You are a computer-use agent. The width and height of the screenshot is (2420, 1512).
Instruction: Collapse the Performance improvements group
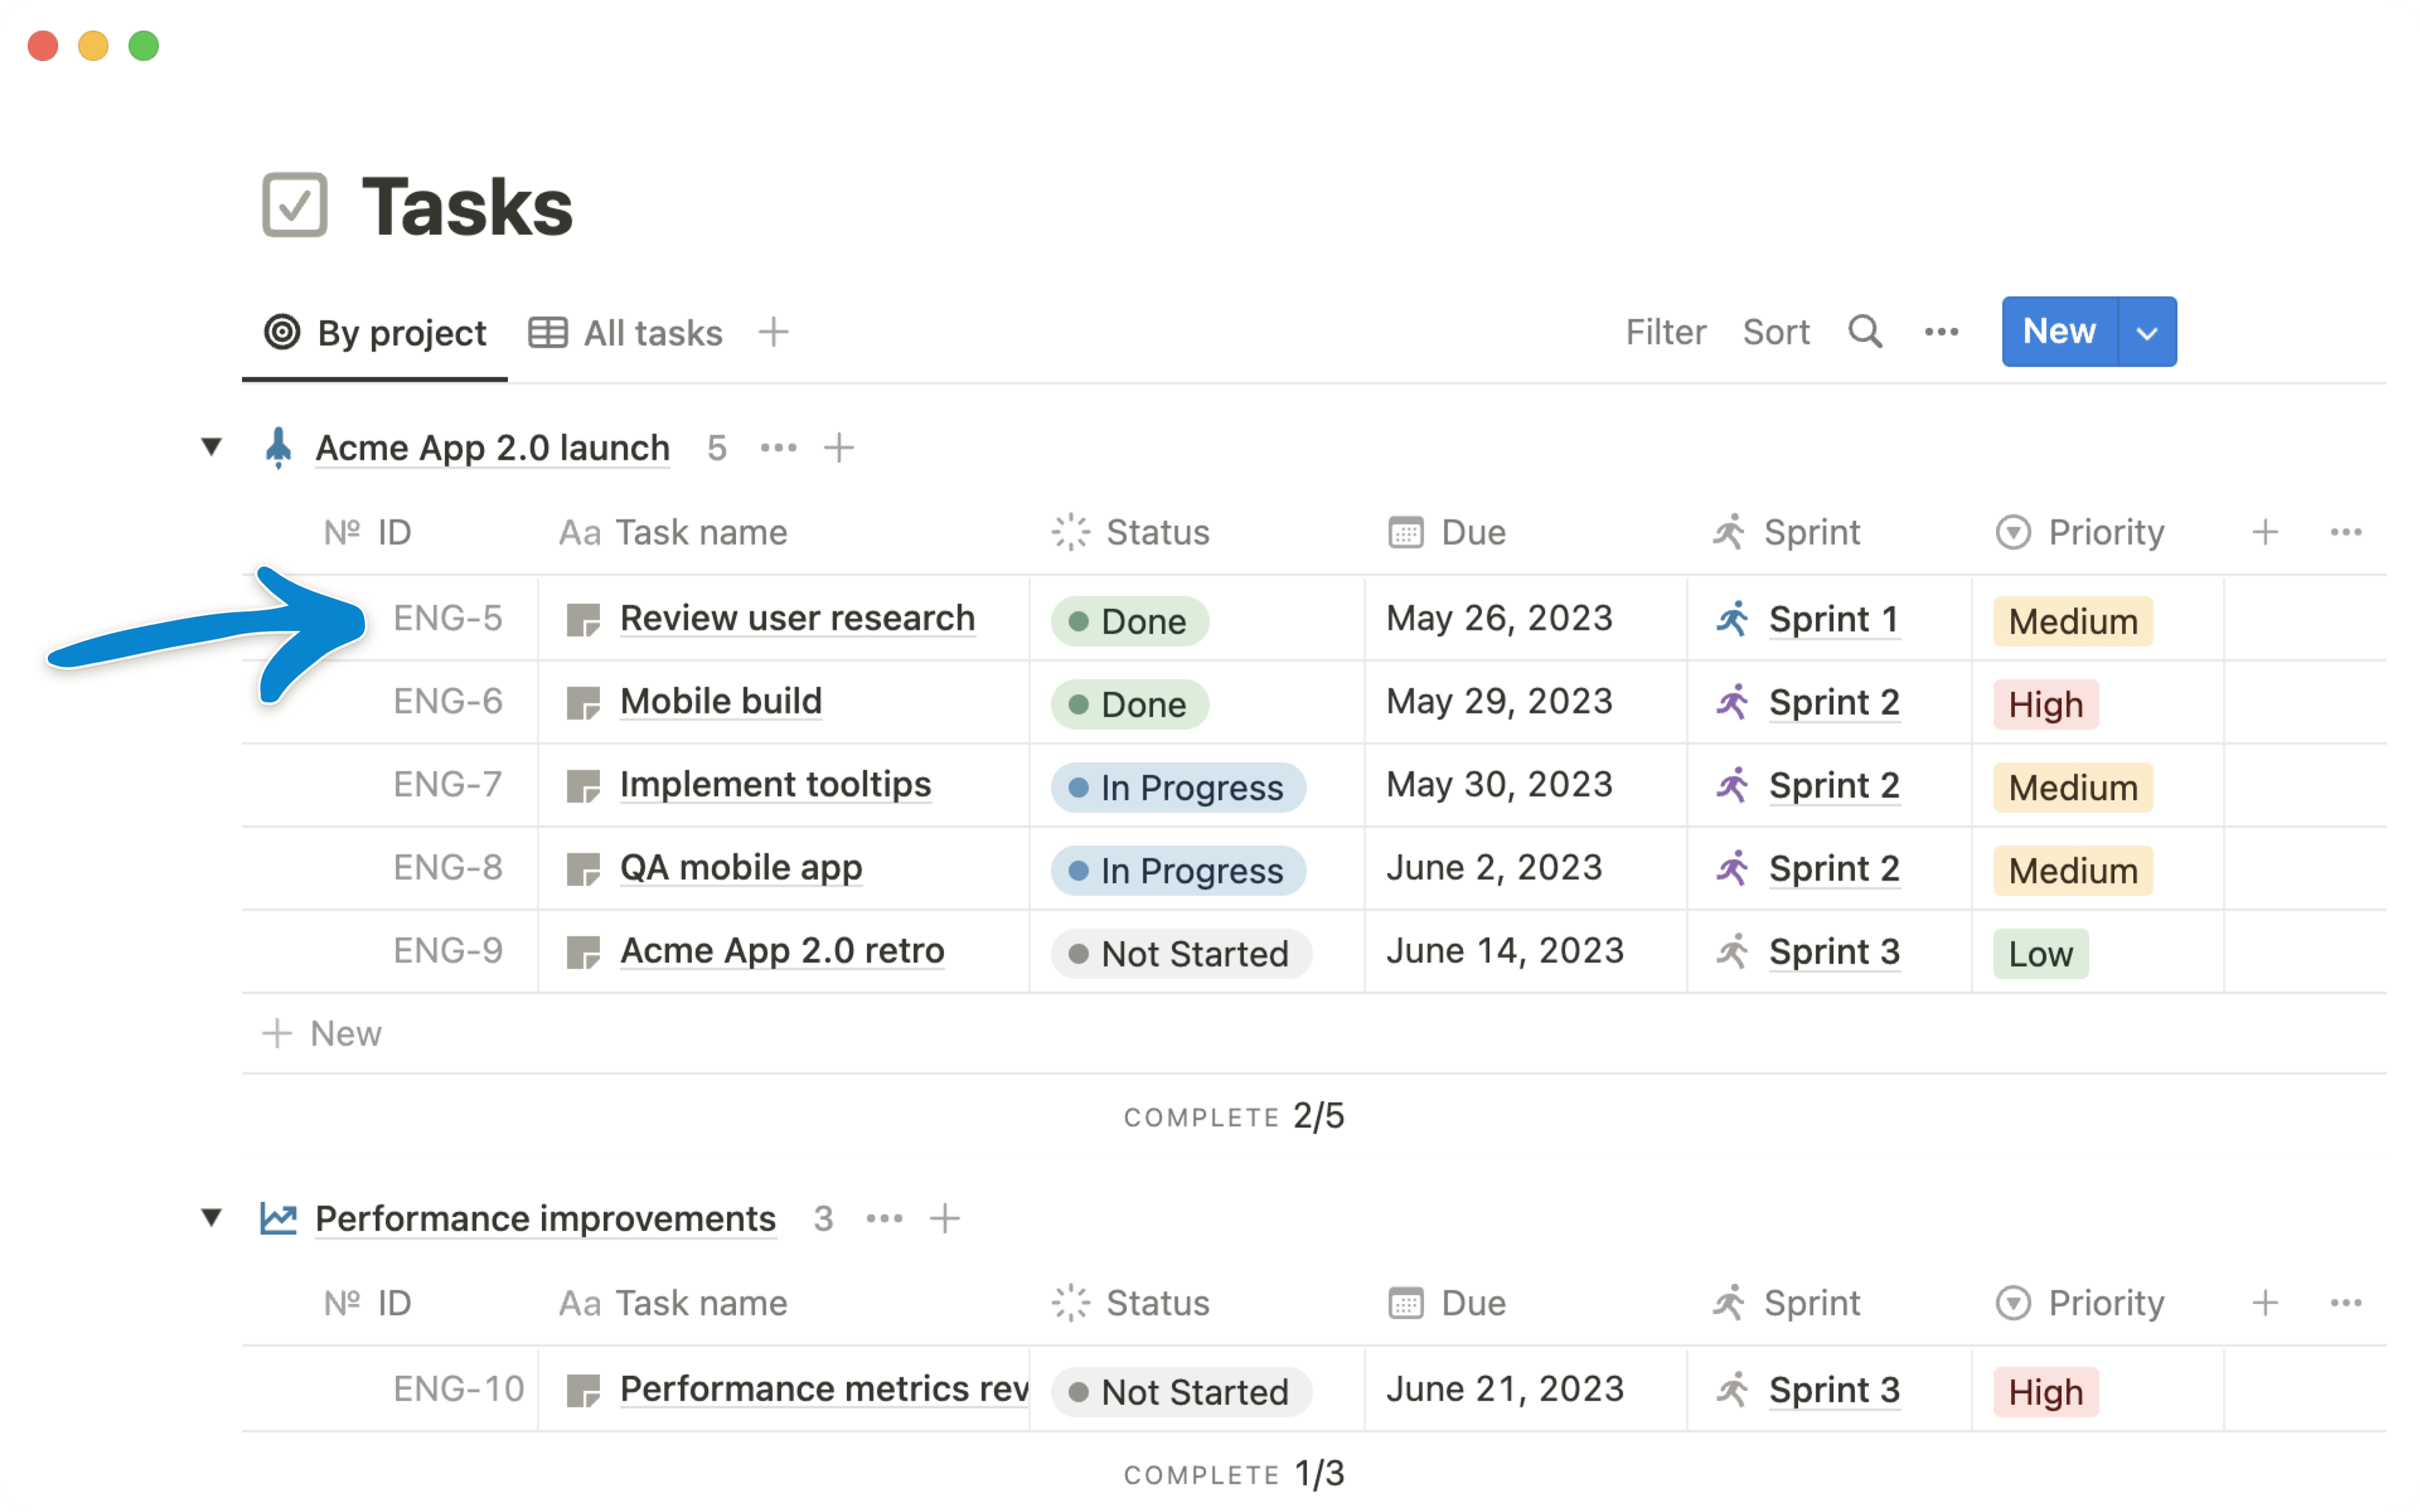[x=211, y=1218]
